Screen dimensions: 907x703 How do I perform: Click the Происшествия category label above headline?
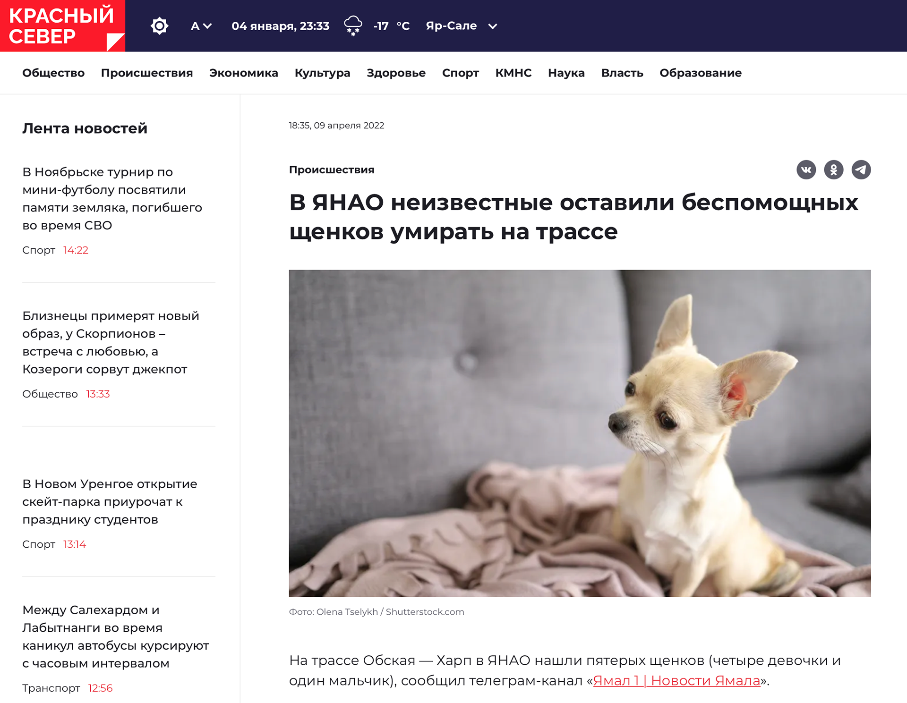(x=332, y=170)
